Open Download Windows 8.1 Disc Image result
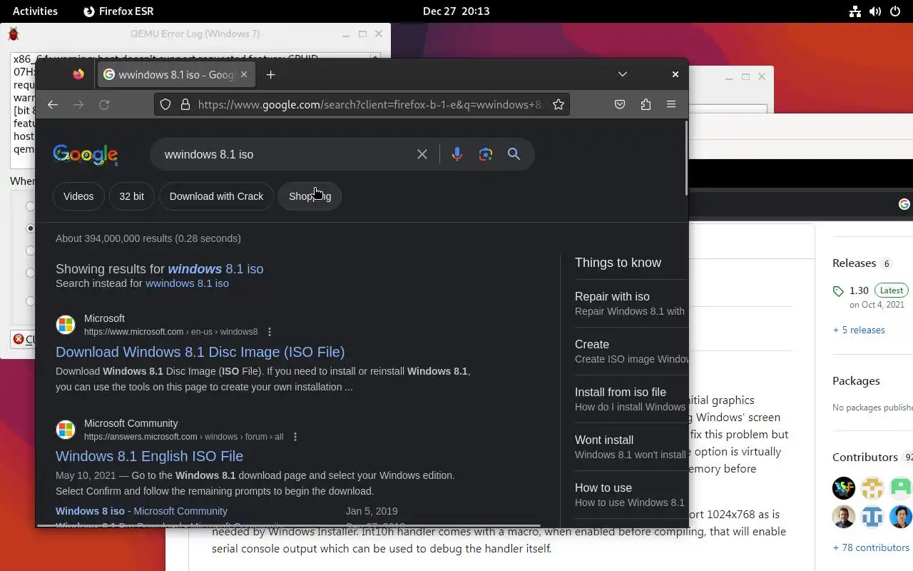This screenshot has width=913, height=571. tap(200, 352)
